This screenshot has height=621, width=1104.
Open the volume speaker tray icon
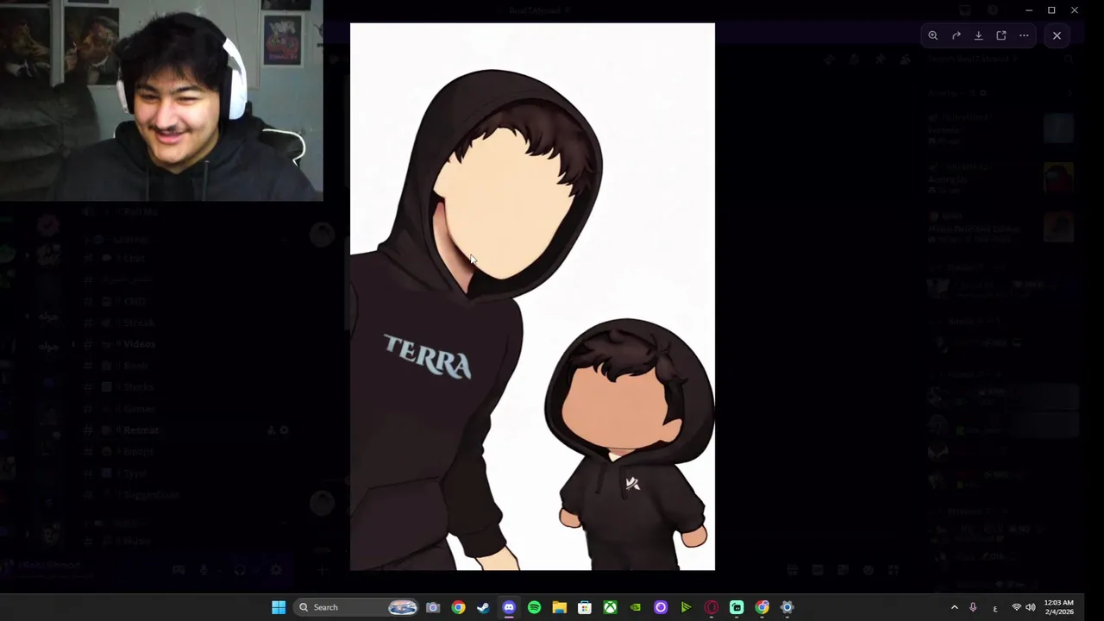click(1030, 607)
